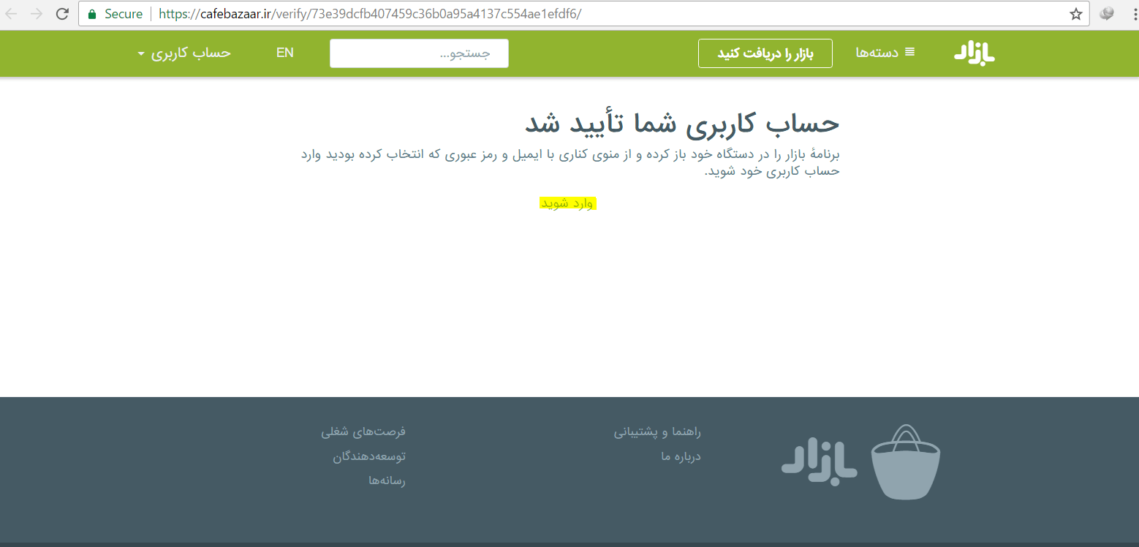The width and height of the screenshot is (1139, 547).
Task: Click the heading حساب کاربری شما تأیید شد
Action: 682,123
